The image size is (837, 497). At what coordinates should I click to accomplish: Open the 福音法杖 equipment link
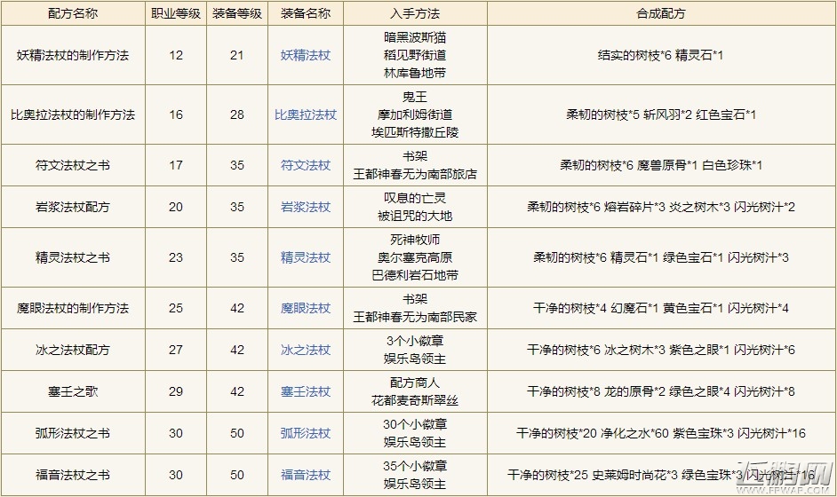pos(306,475)
